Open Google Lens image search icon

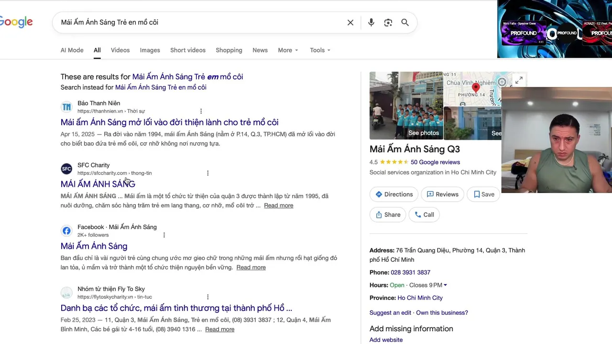[x=388, y=22]
